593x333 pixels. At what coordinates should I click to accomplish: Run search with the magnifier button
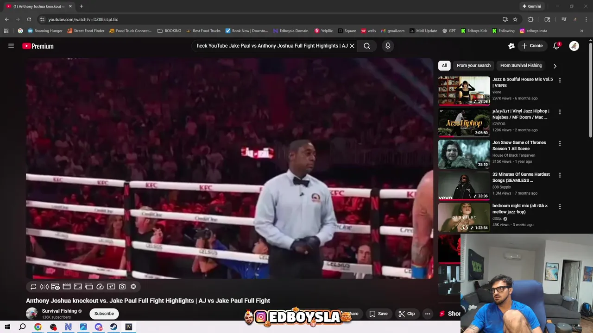pos(367,46)
